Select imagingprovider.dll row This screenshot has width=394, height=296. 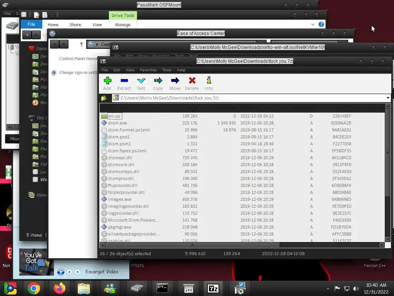click(x=242, y=206)
